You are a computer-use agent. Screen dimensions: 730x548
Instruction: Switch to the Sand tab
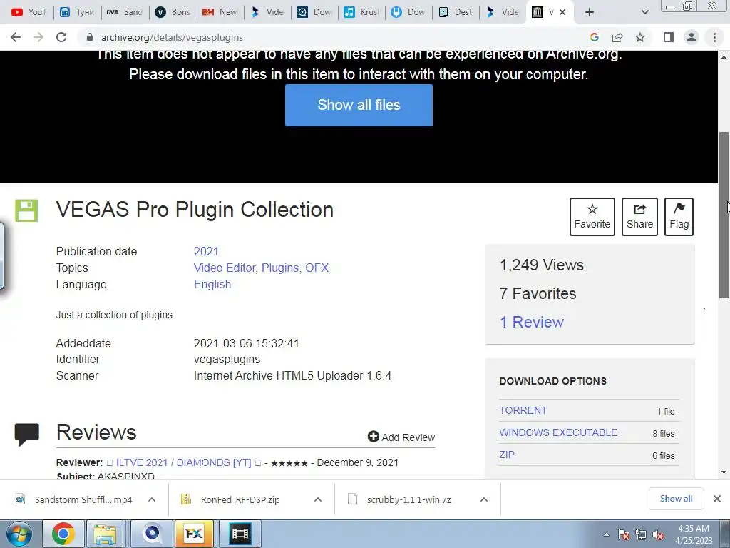pos(125,12)
